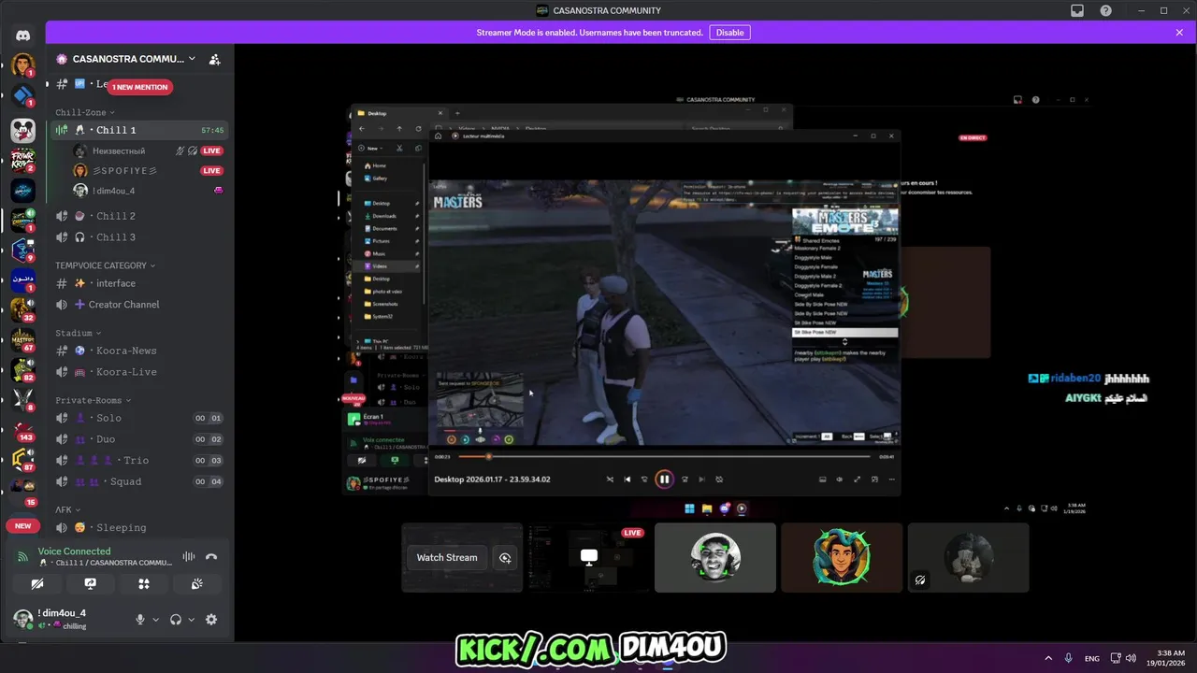Join the Chill 3 voice channel

[139, 237]
